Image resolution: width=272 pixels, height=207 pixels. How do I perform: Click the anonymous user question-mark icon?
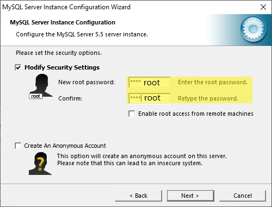[x=40, y=164]
